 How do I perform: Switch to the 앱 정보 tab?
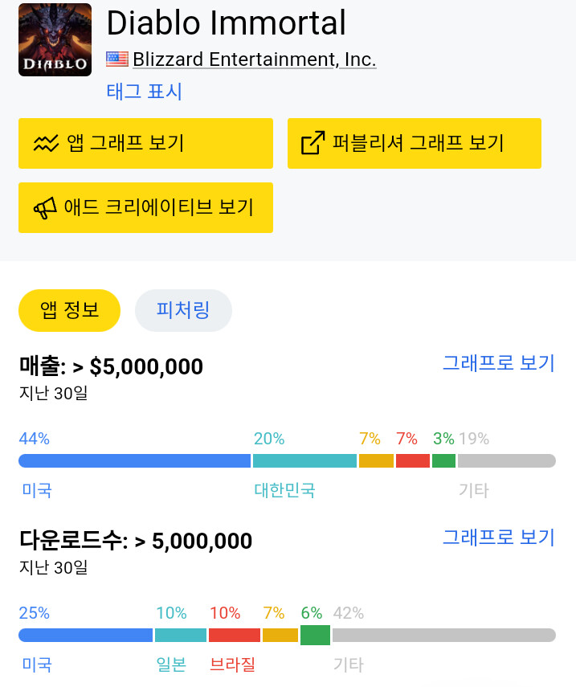click(69, 310)
